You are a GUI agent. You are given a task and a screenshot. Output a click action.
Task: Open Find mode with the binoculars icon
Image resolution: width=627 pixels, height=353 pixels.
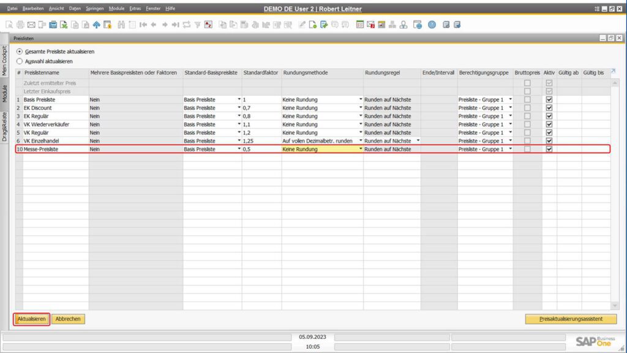(121, 25)
